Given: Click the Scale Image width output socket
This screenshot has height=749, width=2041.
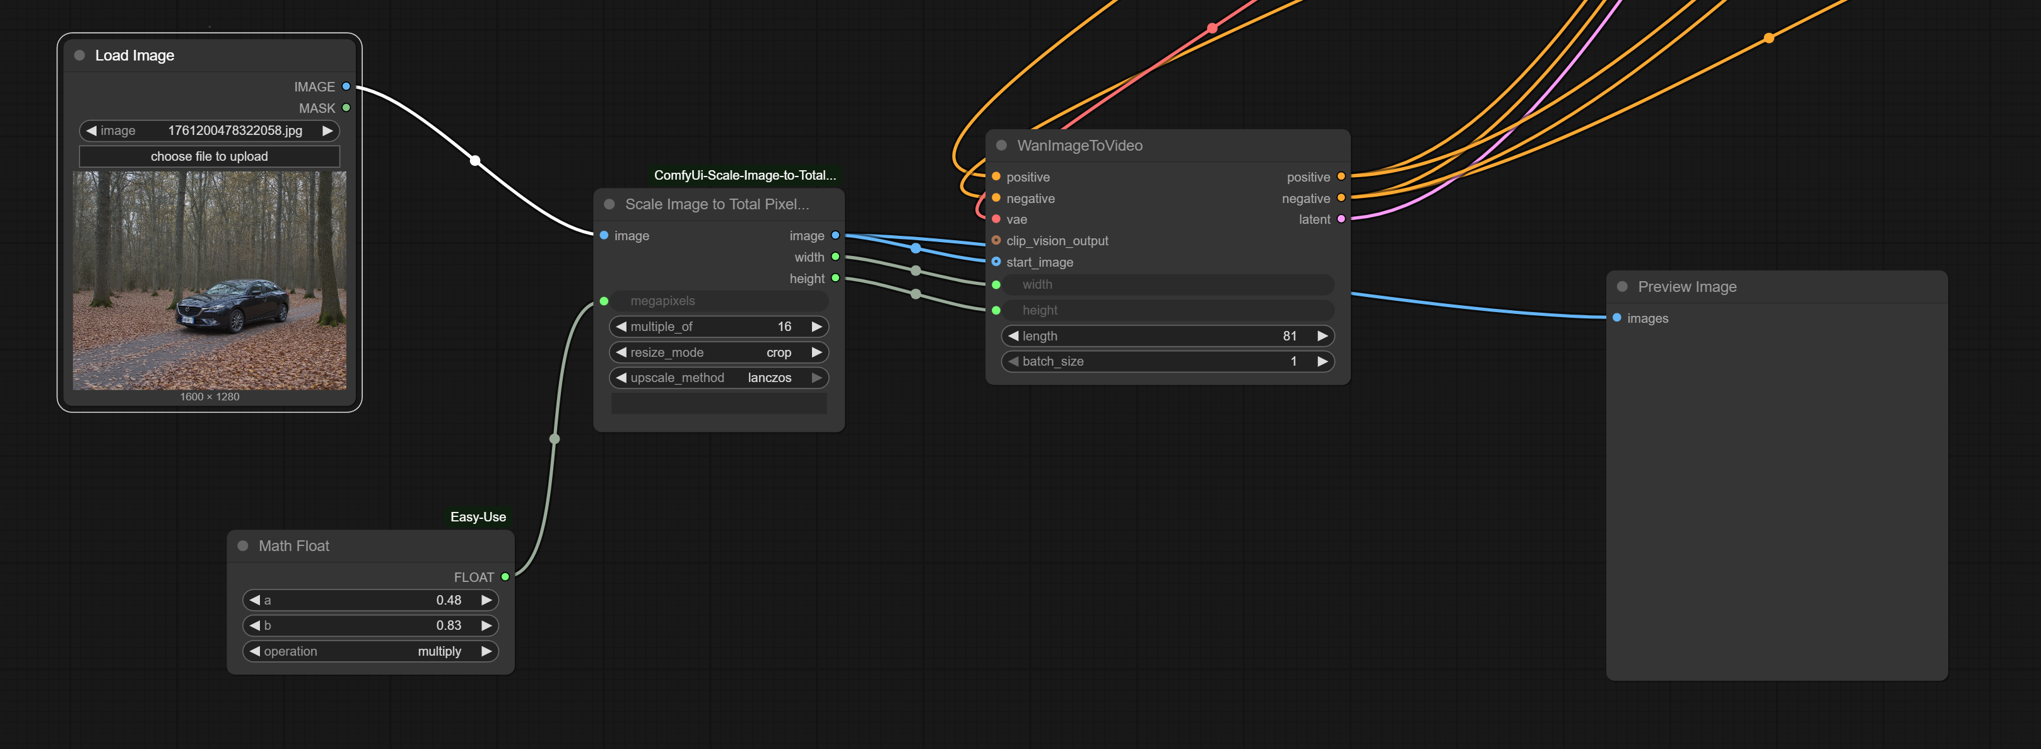Looking at the screenshot, I should [x=835, y=257].
